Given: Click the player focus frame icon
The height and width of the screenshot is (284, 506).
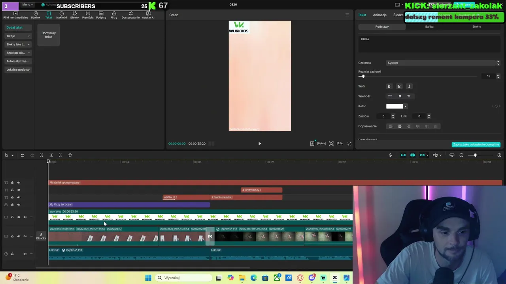Looking at the screenshot, I should (x=331, y=144).
